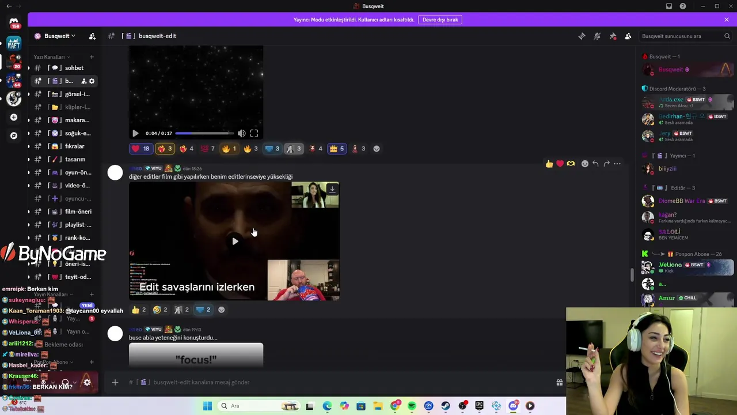This screenshot has width=737, height=415.
Task: Add red heart quick reaction on hovered message
Action: (560, 164)
